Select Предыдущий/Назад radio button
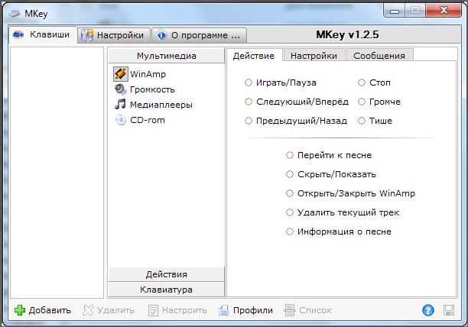The width and height of the screenshot is (468, 327). point(249,121)
